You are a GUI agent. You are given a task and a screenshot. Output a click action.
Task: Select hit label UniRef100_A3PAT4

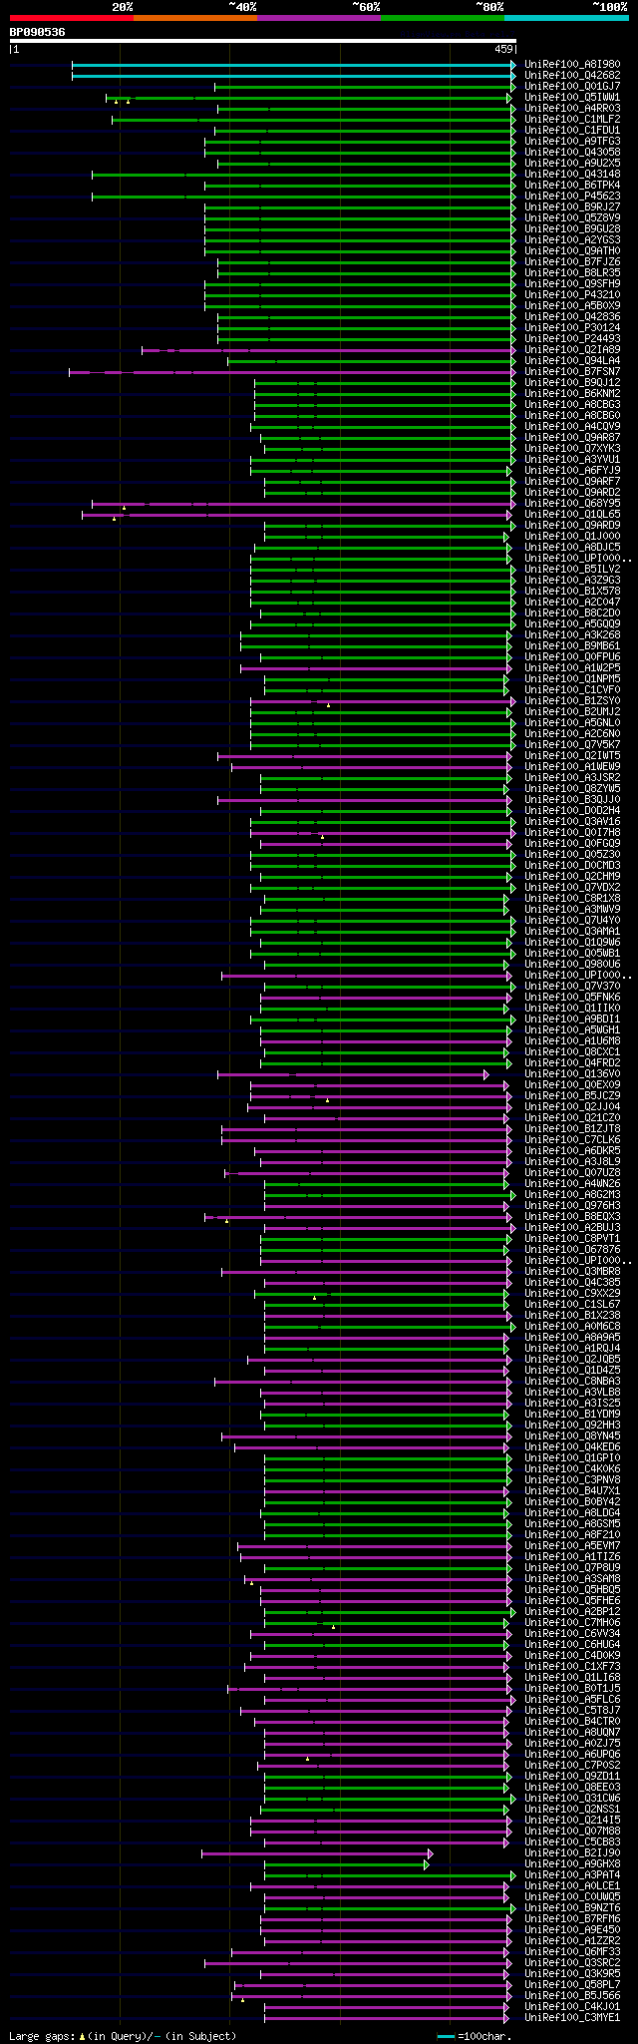click(x=572, y=1874)
